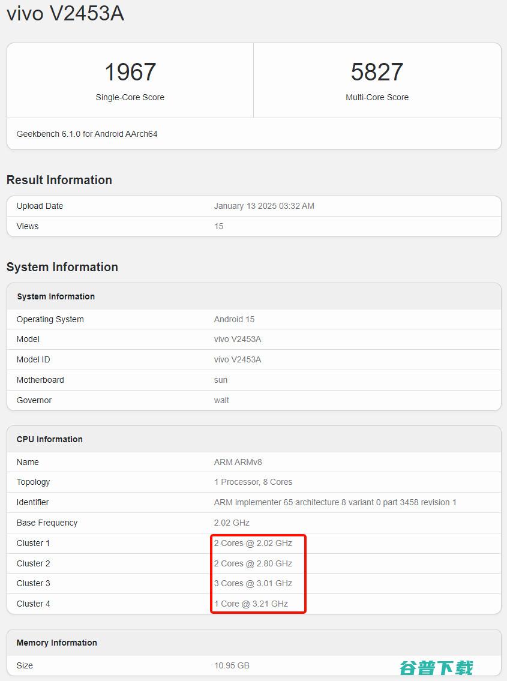Select the memory size value 10.95 GB
This screenshot has width=507, height=681.
pyautogui.click(x=232, y=665)
